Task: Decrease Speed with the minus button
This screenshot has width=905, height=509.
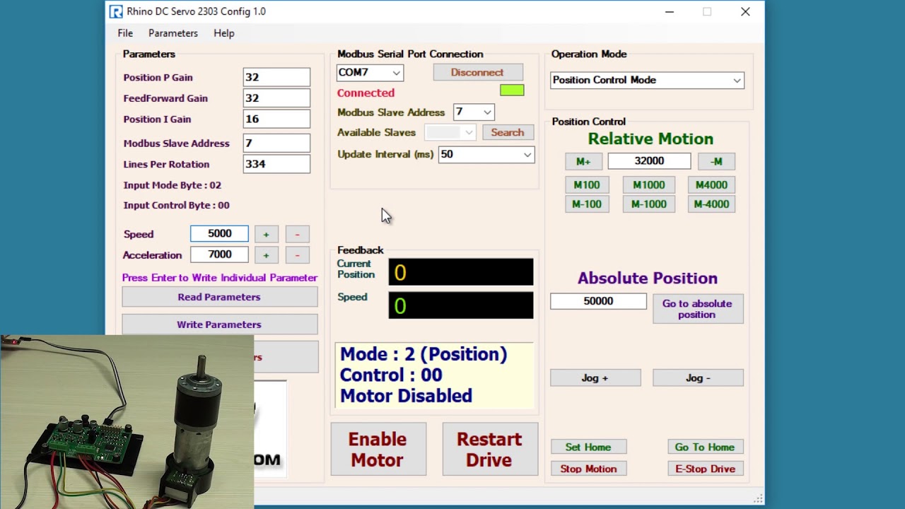Action: pos(297,234)
